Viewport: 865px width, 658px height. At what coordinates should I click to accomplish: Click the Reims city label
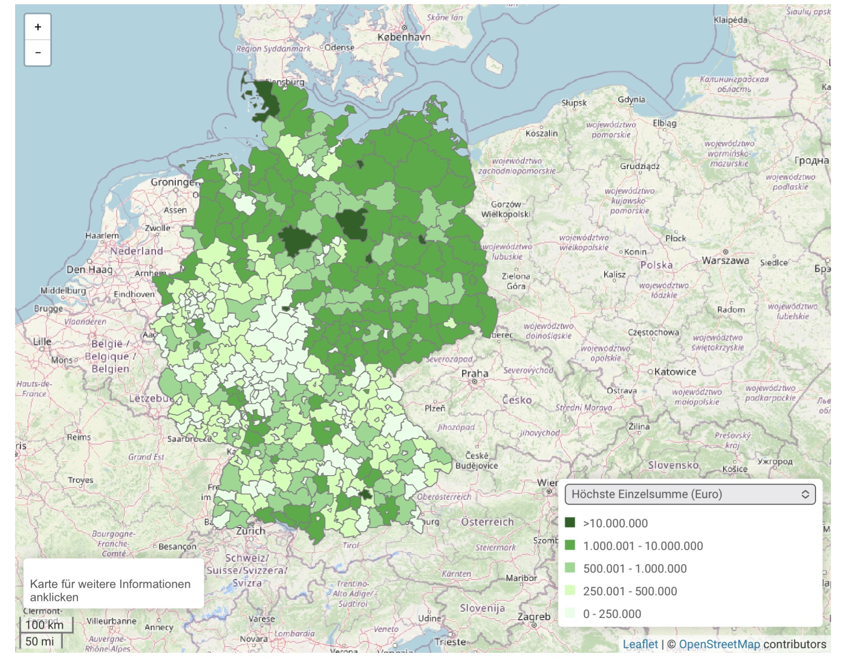(x=79, y=437)
